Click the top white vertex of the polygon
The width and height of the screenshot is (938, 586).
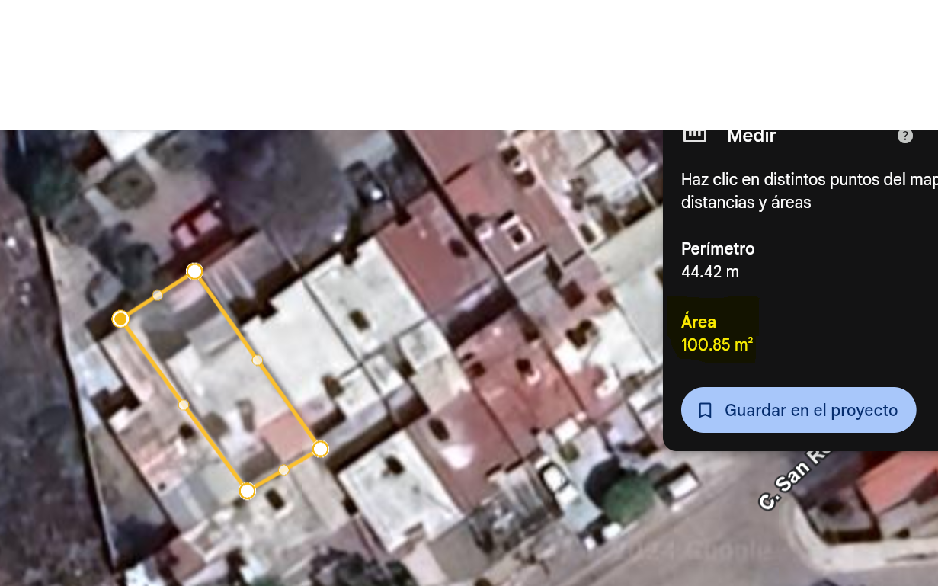194,271
